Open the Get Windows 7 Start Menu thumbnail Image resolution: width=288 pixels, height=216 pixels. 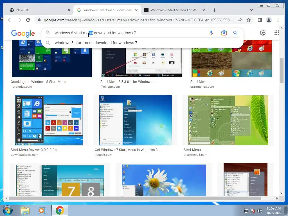click(135, 120)
